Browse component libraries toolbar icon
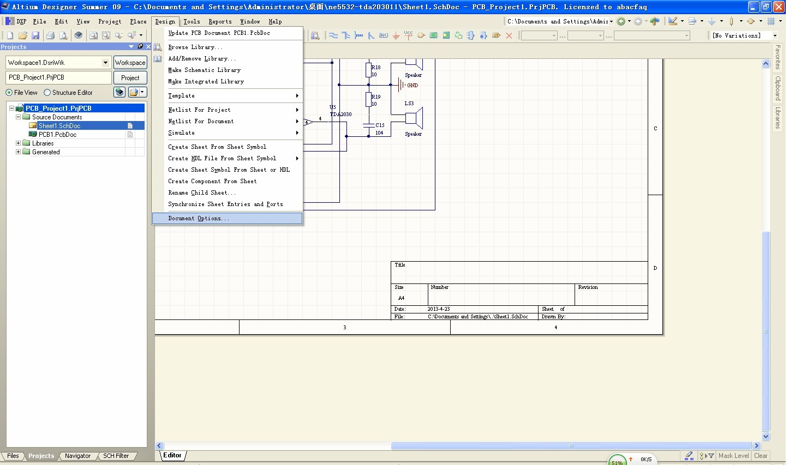This screenshot has height=465, width=801. pos(315,35)
